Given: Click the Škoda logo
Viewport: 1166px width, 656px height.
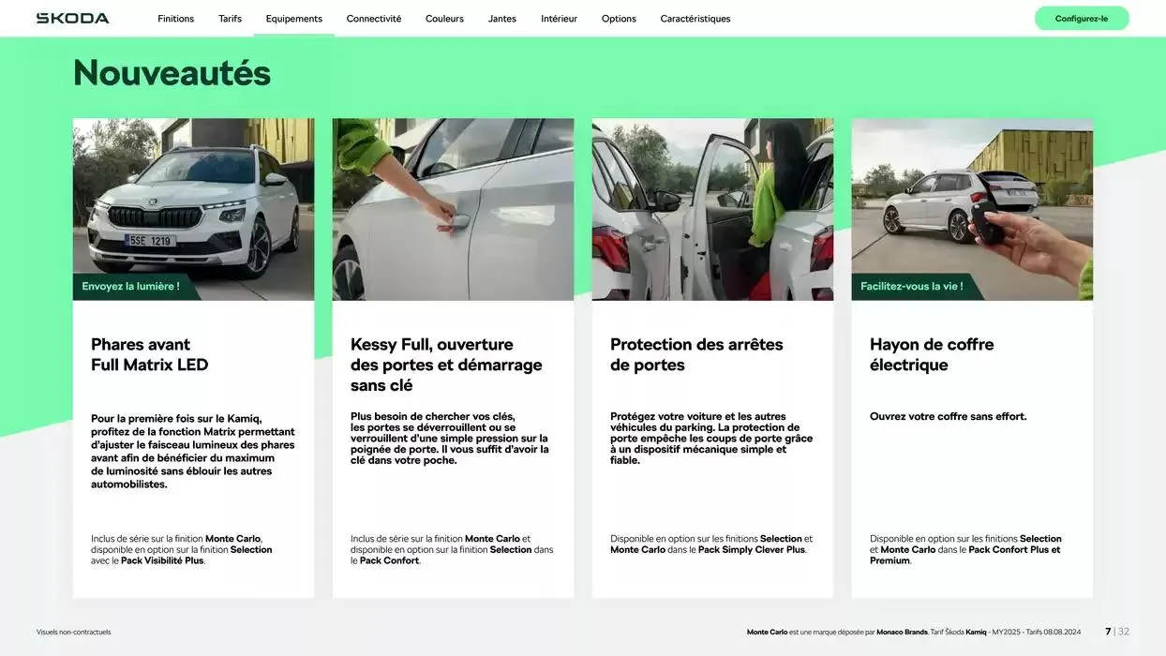Looking at the screenshot, I should pos(72,18).
